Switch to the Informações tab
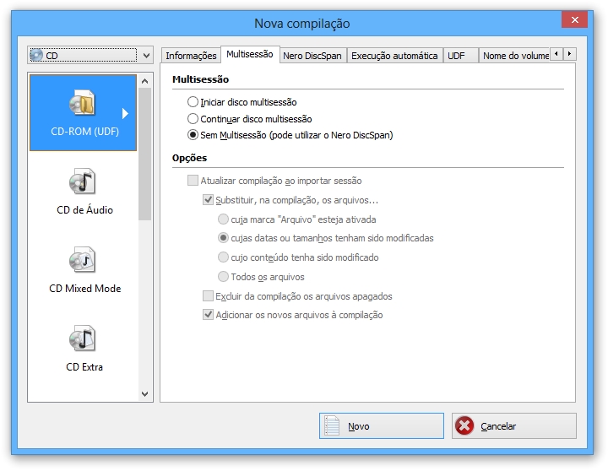This screenshot has height=471, width=608. (x=191, y=56)
